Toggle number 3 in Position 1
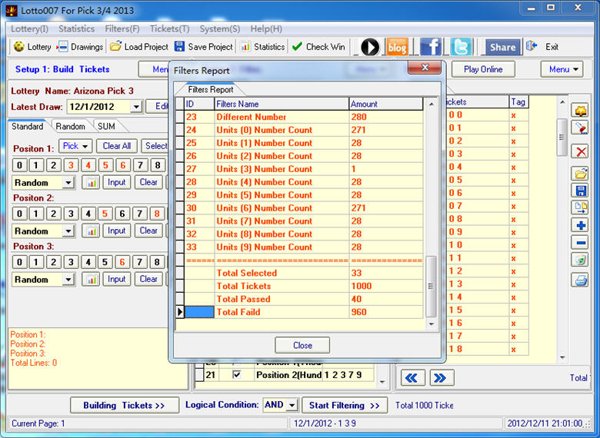600x438 pixels. [x=71, y=165]
